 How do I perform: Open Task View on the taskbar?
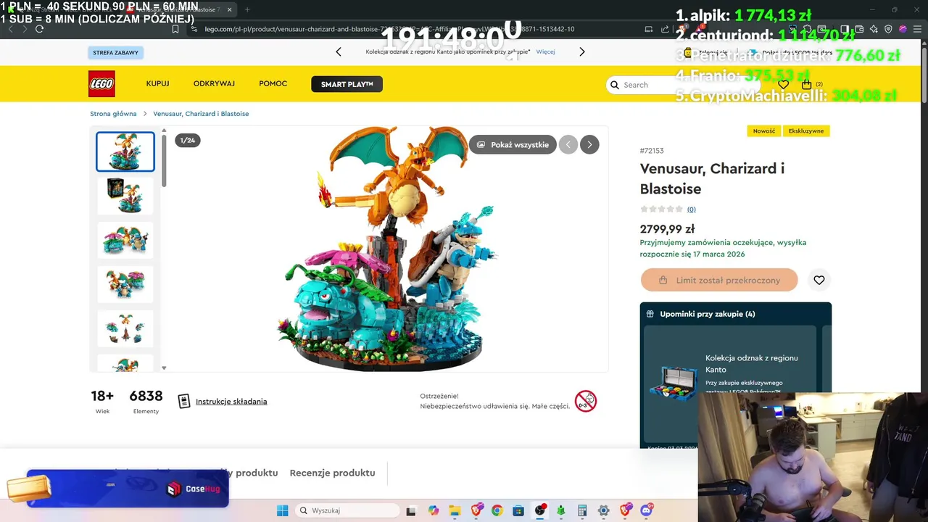(411, 510)
